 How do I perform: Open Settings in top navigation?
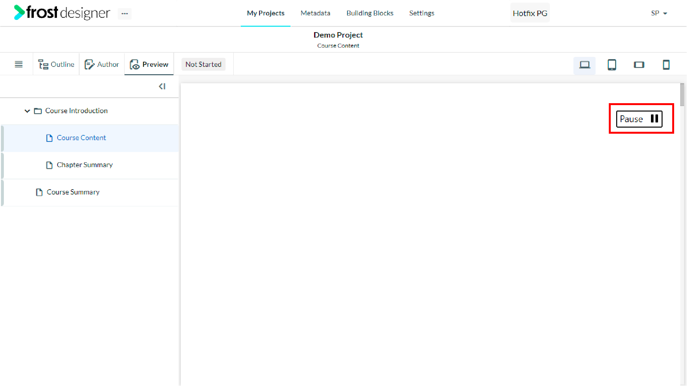[x=422, y=13]
